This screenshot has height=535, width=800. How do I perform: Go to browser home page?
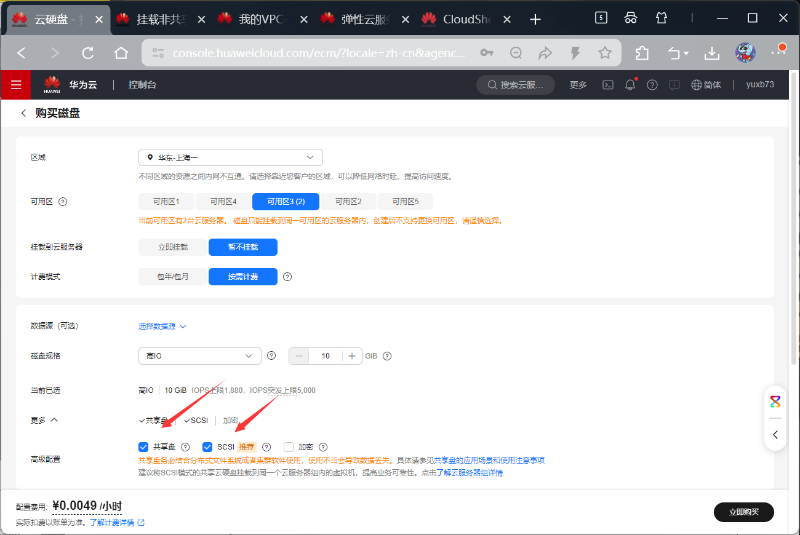tap(121, 53)
